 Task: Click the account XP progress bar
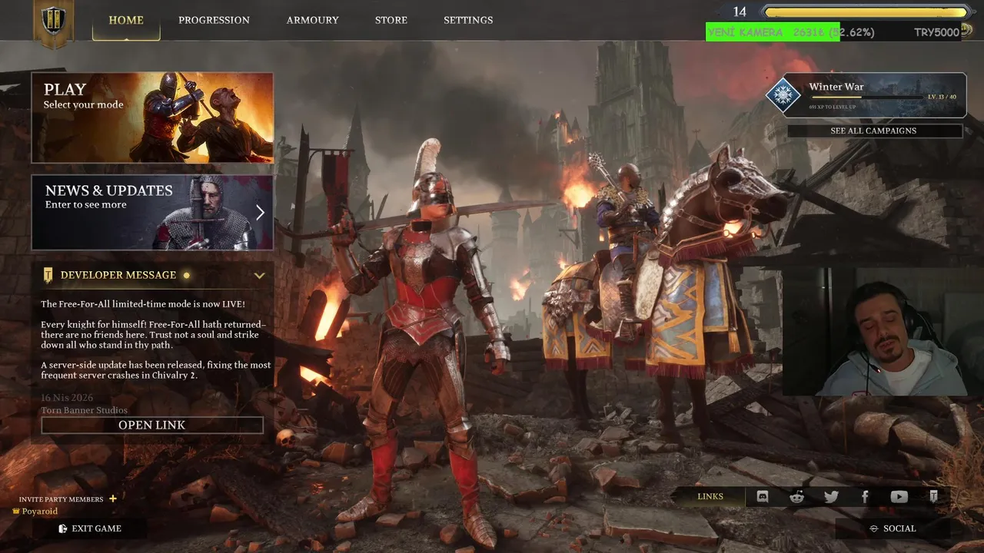[x=866, y=12]
